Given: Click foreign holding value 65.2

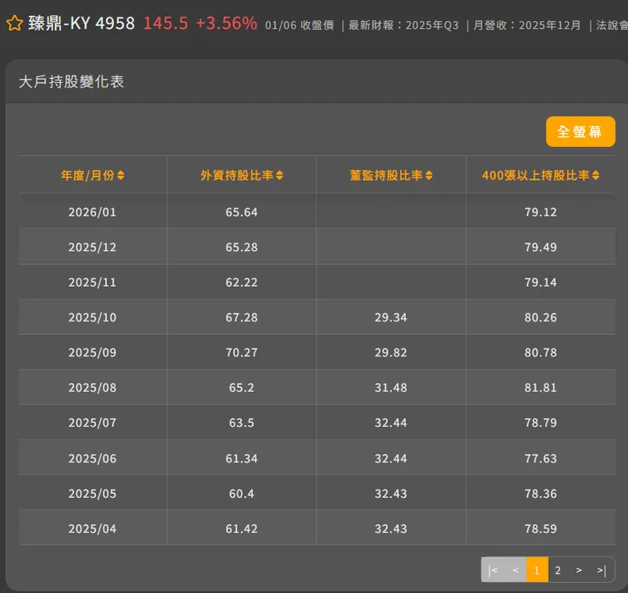Looking at the screenshot, I should [x=242, y=388].
